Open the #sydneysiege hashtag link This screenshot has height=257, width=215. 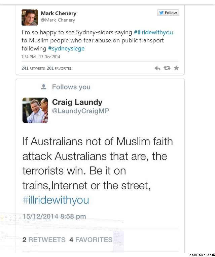coord(66,48)
